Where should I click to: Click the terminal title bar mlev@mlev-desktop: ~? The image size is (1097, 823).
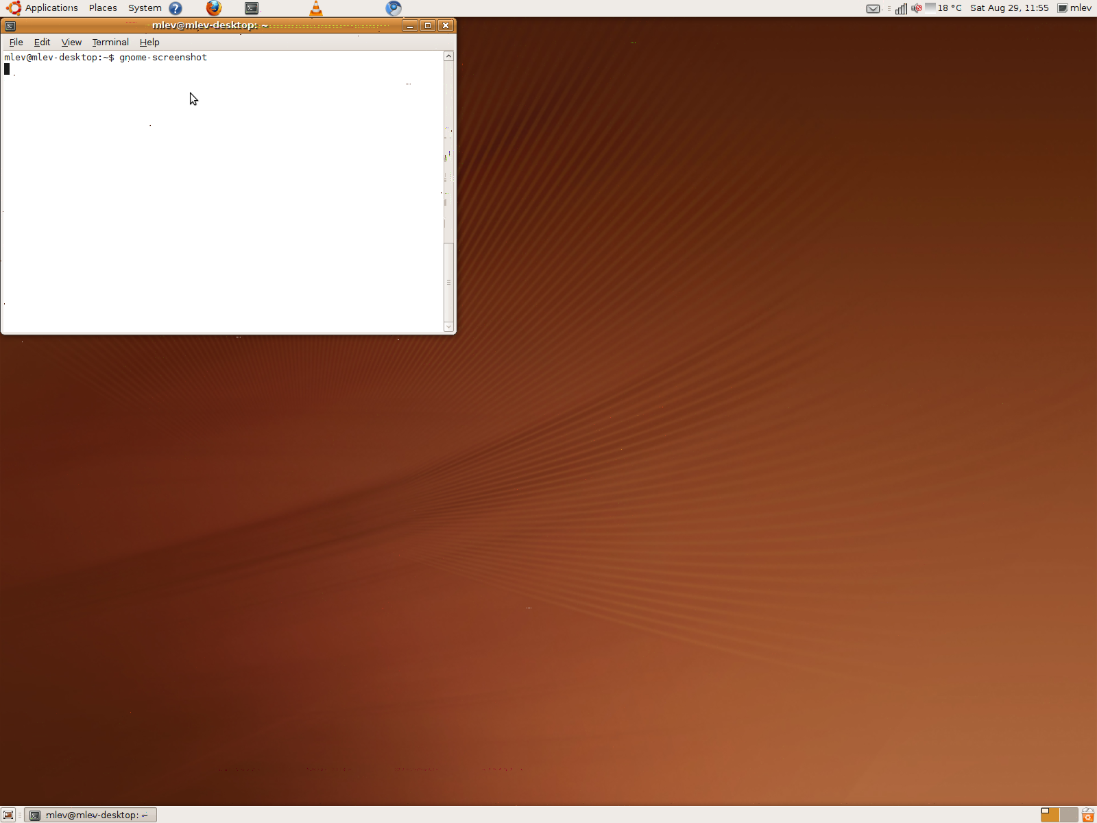point(210,25)
